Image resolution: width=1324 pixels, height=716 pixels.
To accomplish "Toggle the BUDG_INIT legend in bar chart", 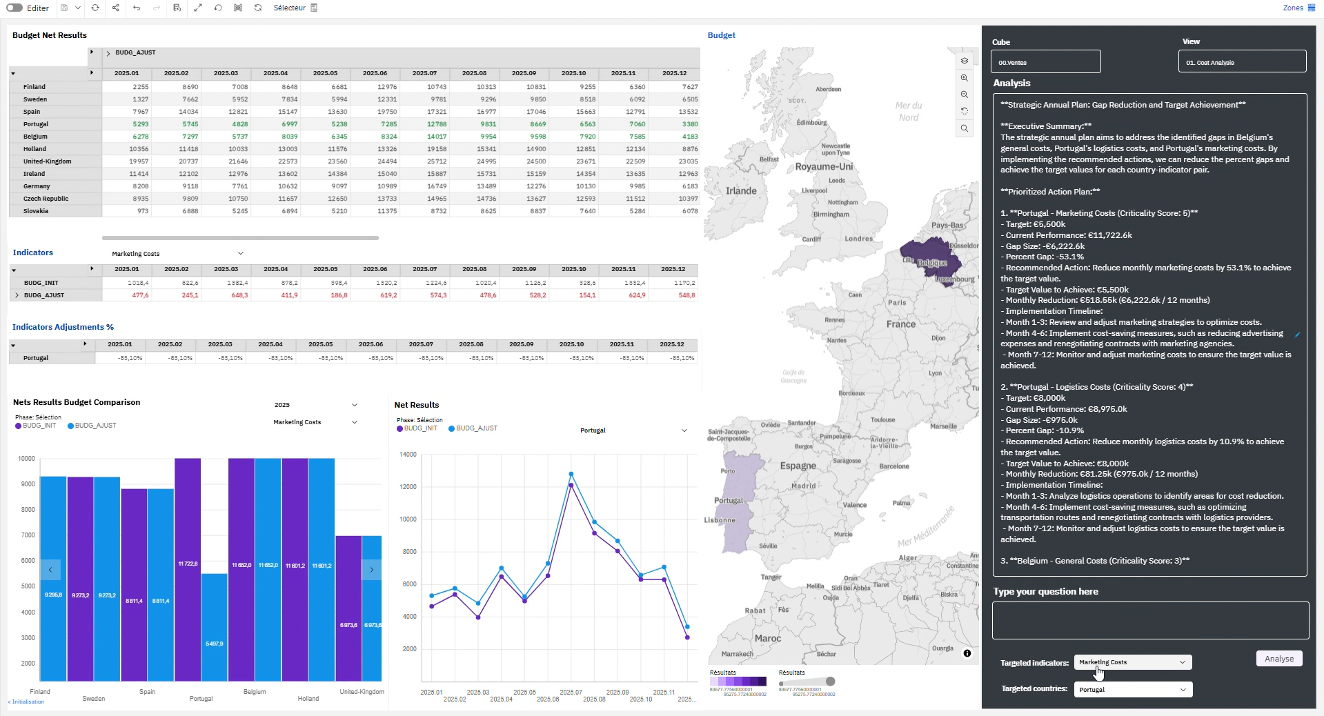I will pos(36,426).
